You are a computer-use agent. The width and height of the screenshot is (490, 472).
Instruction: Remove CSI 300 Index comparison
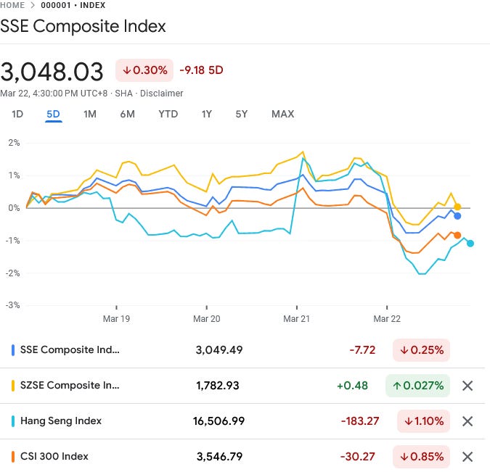click(x=467, y=457)
